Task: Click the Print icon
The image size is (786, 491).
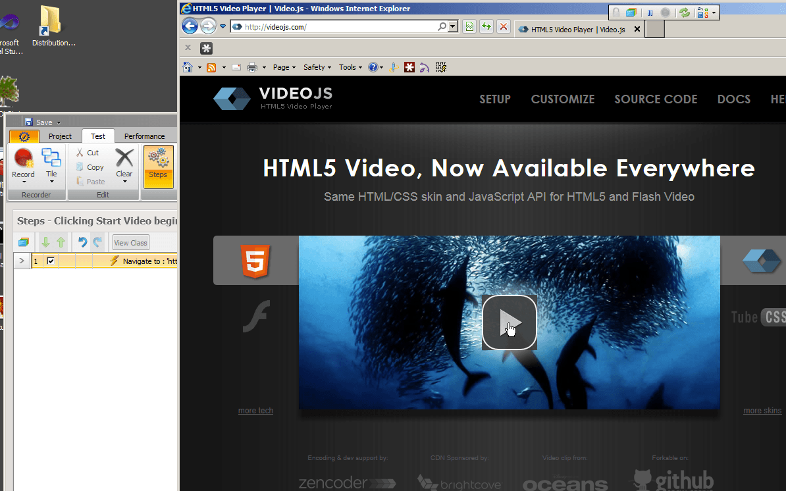Action: (x=252, y=67)
